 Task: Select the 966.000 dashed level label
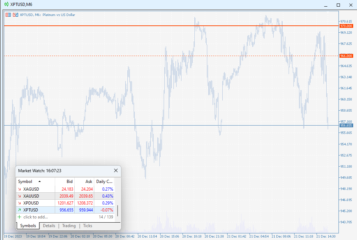click(x=346, y=56)
